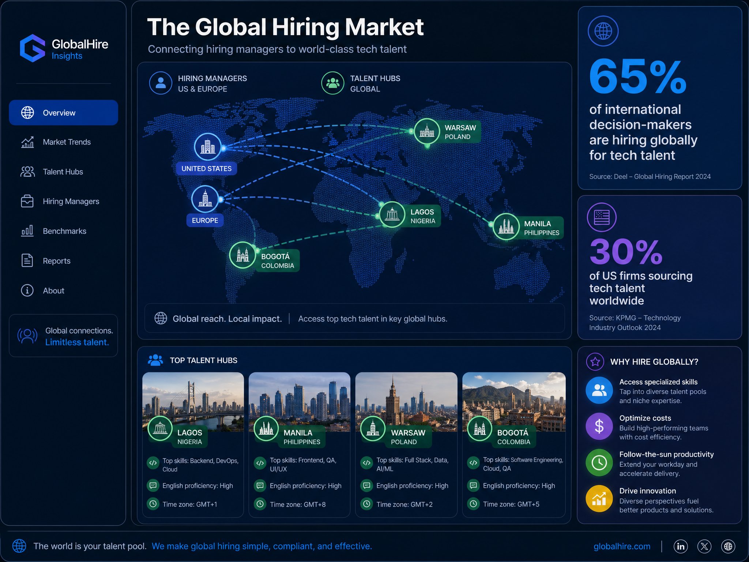
Task: Click the Access specialized skills people icon
Action: click(599, 390)
